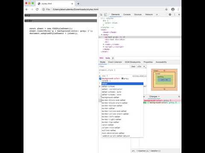This screenshot has height=153, width=205.
Task: Click the inspect element picker icon
Action: point(101,14)
